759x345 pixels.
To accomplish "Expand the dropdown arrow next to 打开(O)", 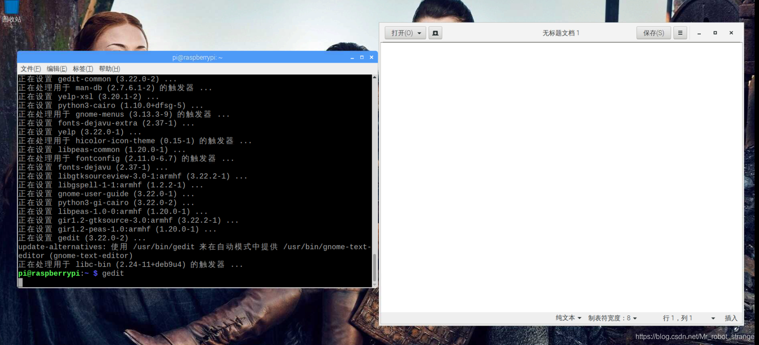I will (419, 33).
